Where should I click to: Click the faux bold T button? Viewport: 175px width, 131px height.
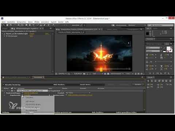click(150, 74)
